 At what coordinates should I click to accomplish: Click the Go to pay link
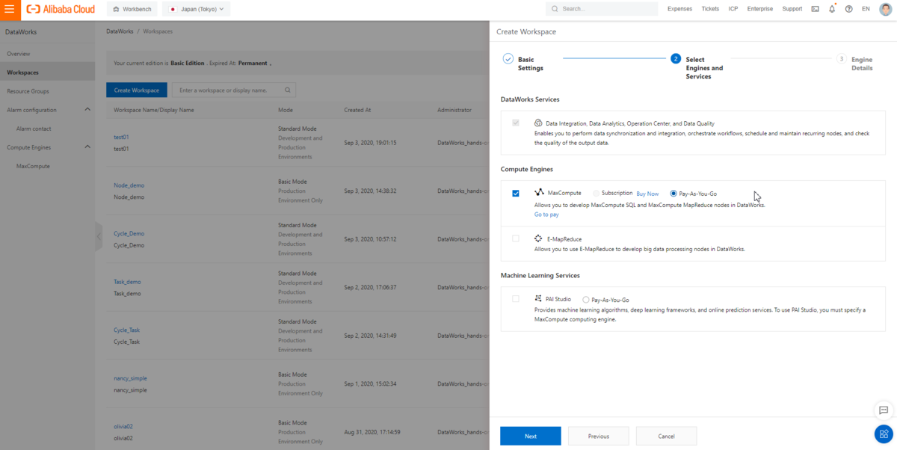point(546,215)
